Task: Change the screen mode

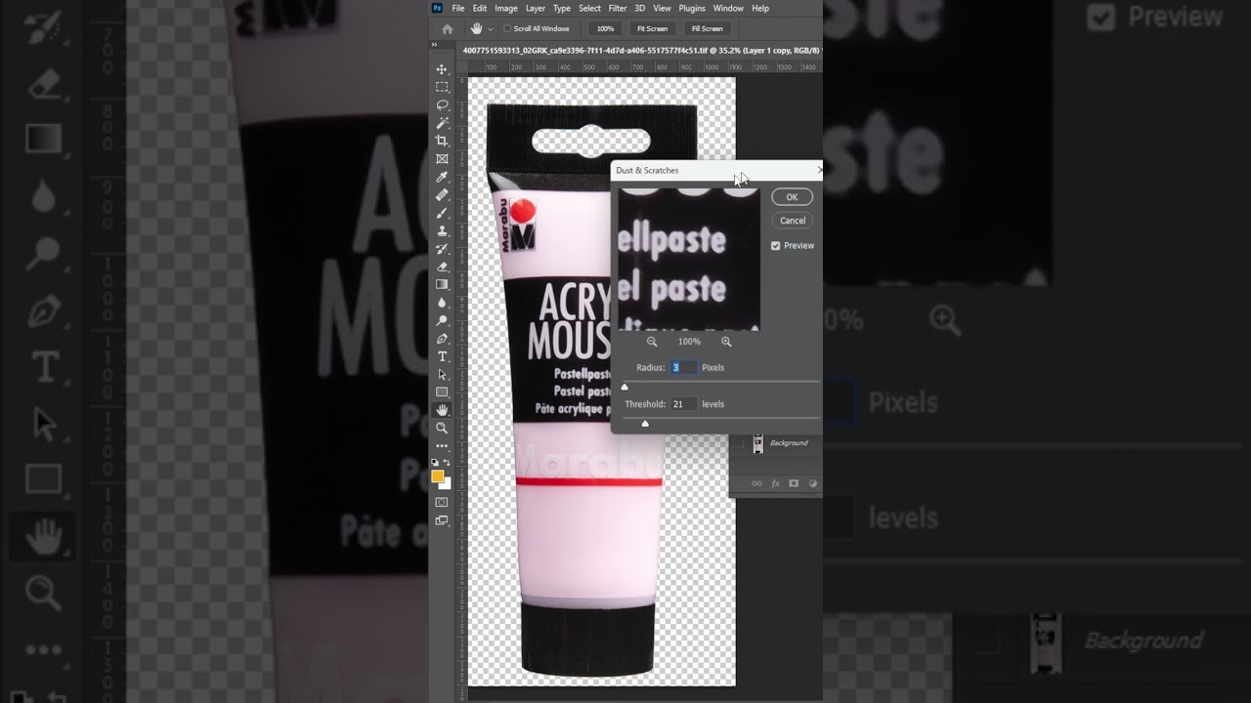Action: click(x=442, y=520)
